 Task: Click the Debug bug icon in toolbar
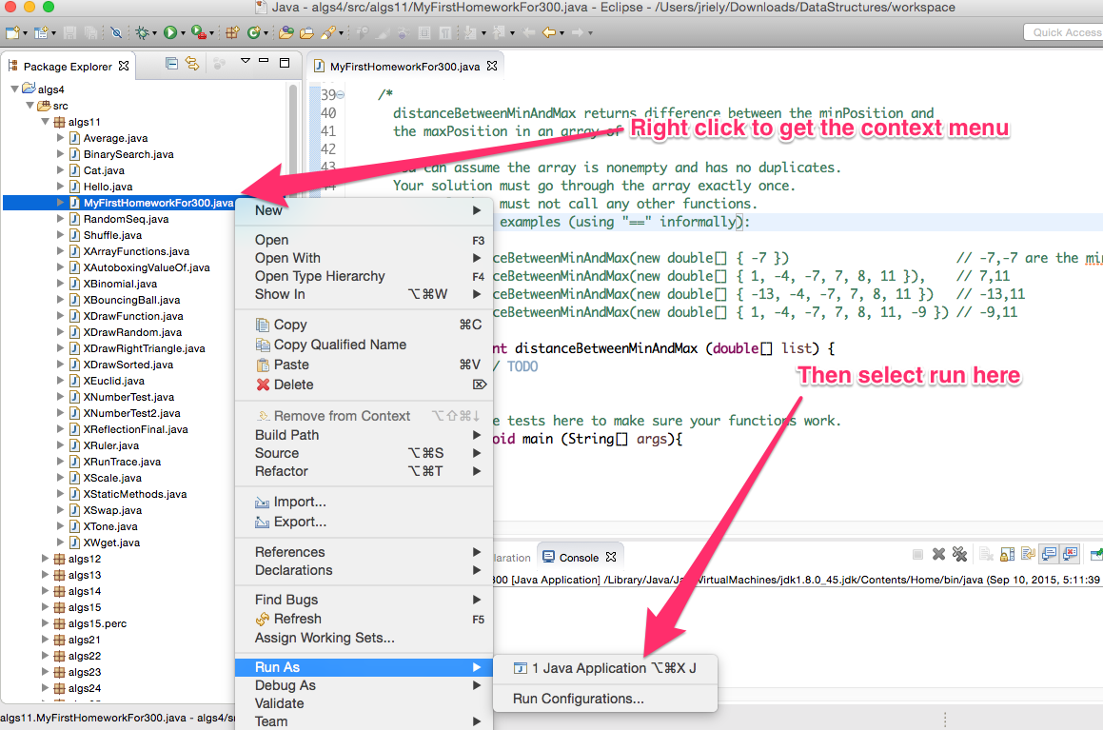(142, 32)
